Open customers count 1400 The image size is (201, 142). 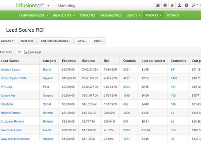[174, 78]
